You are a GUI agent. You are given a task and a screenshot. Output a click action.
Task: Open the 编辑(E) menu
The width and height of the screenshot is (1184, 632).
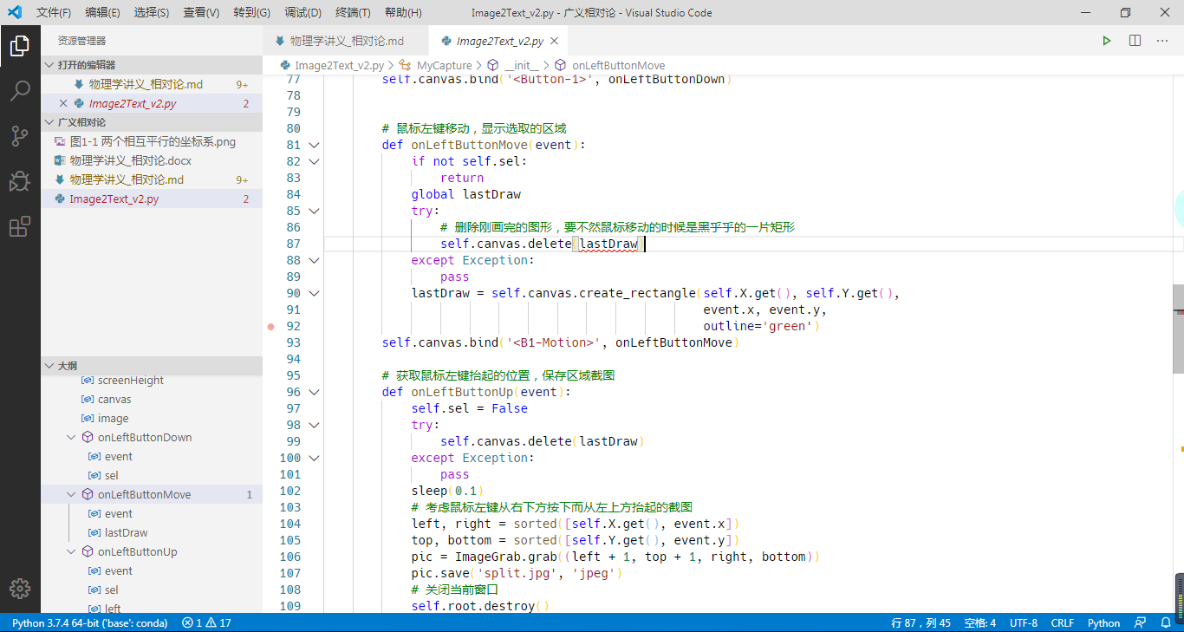pyautogui.click(x=103, y=13)
